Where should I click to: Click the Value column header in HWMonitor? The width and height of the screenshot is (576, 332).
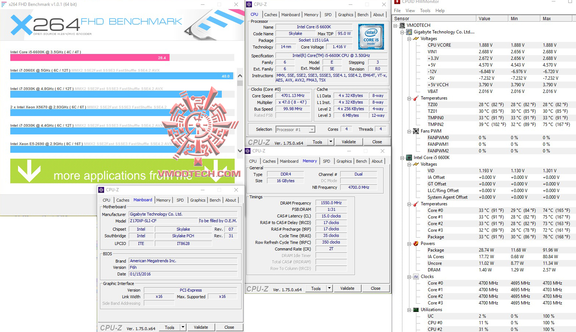(x=492, y=18)
